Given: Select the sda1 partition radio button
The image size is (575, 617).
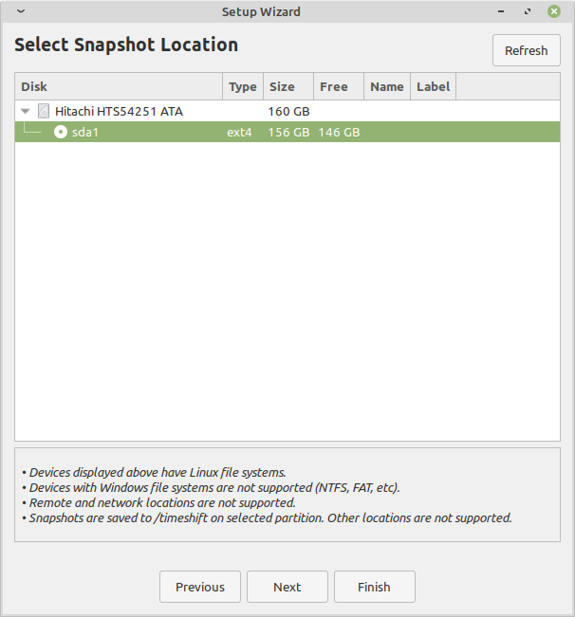Looking at the screenshot, I should pyautogui.click(x=61, y=132).
